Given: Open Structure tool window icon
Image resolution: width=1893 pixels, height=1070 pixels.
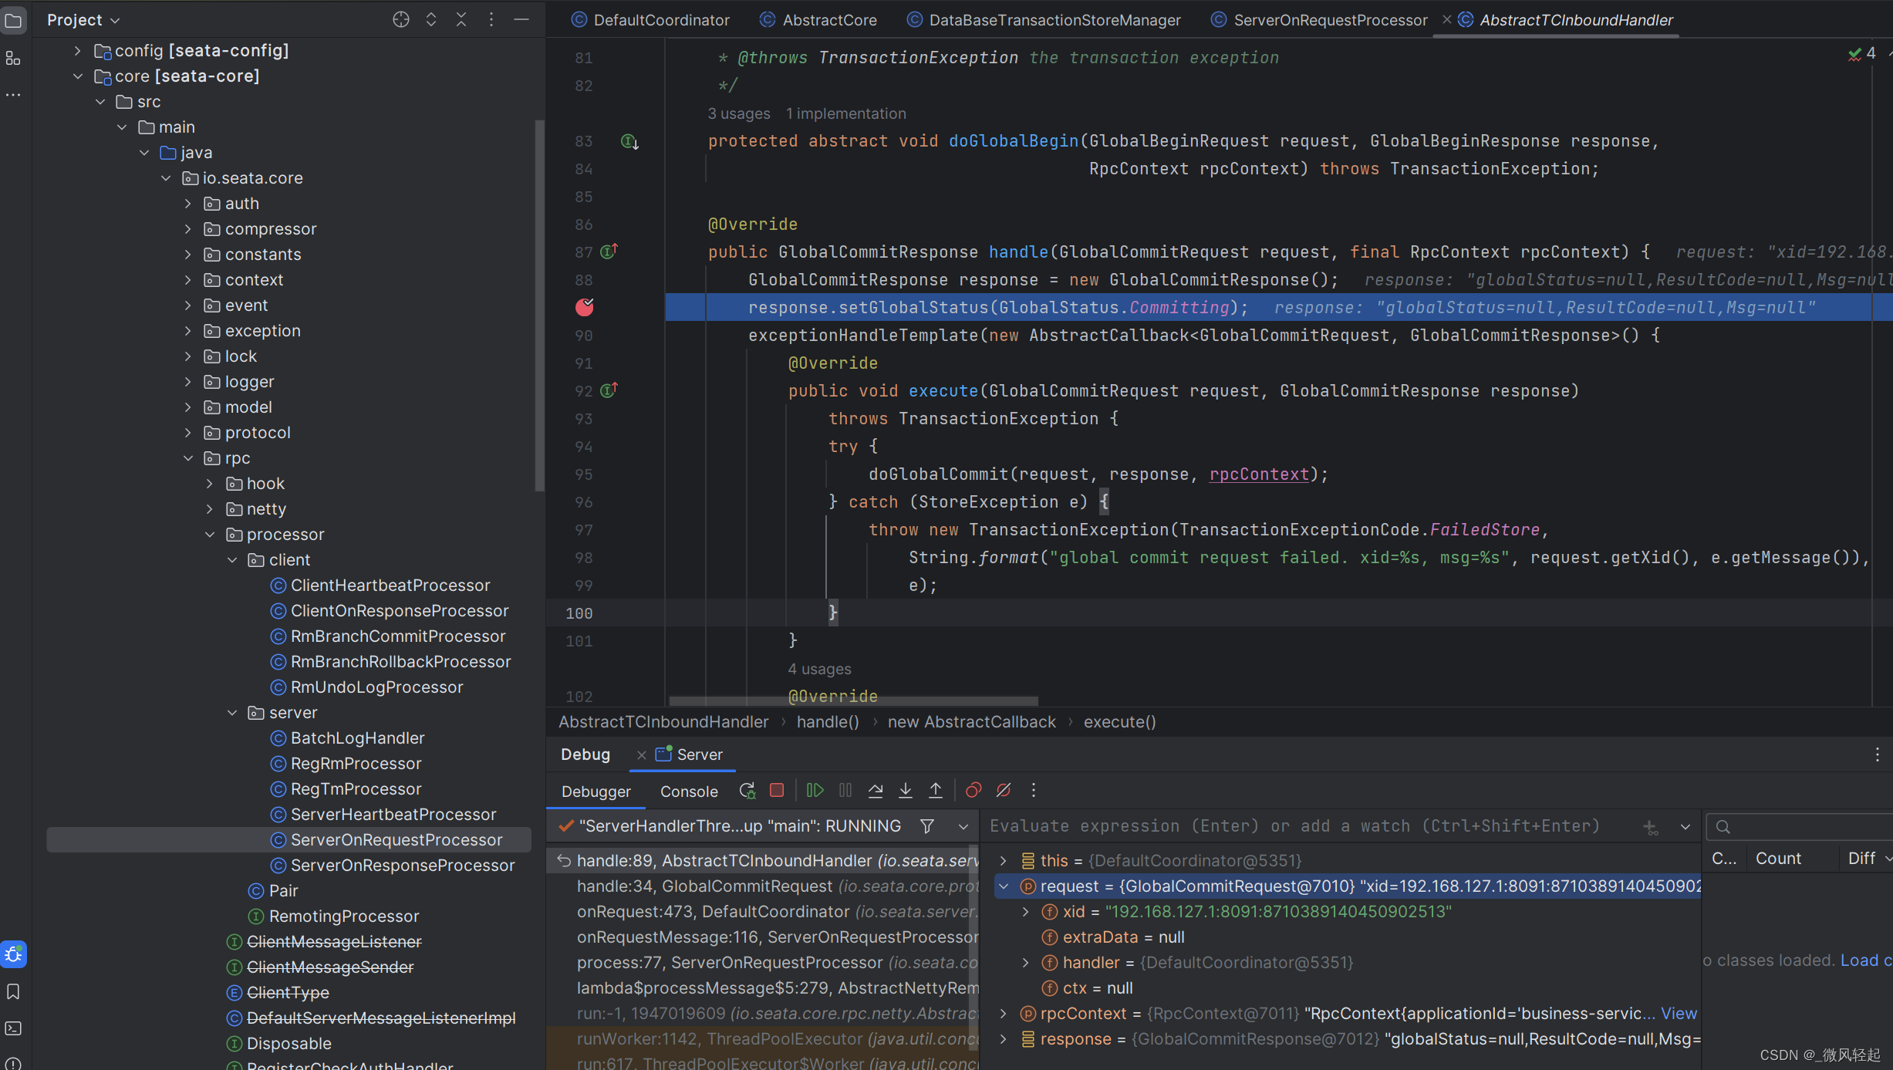Looking at the screenshot, I should [14, 59].
